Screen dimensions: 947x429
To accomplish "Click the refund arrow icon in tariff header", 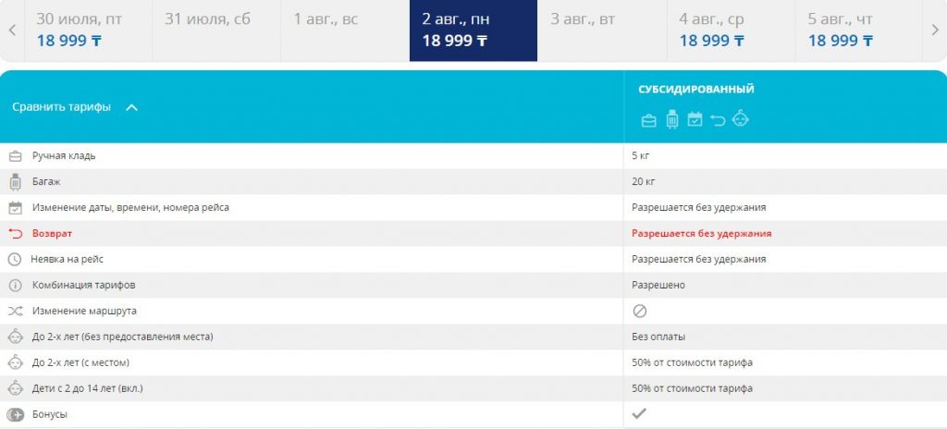I will 718,119.
